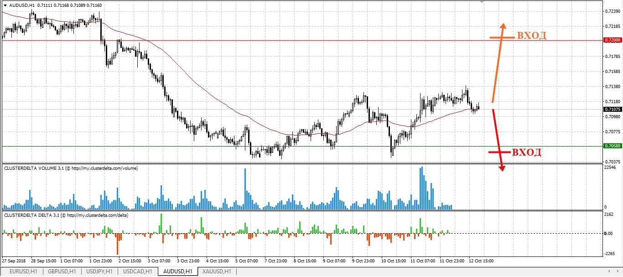The width and height of the screenshot is (623, 277).
Task: Click the tallest blue volume bar on 11 Oct
Action: click(422, 188)
